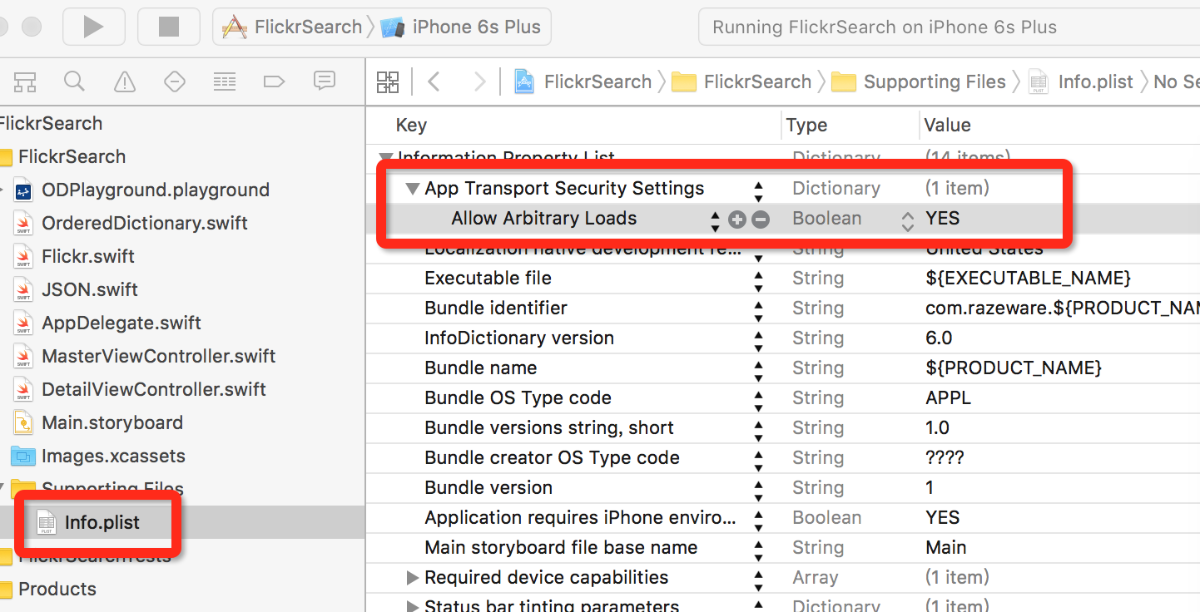
Task: Click Value column header
Action: click(947, 125)
